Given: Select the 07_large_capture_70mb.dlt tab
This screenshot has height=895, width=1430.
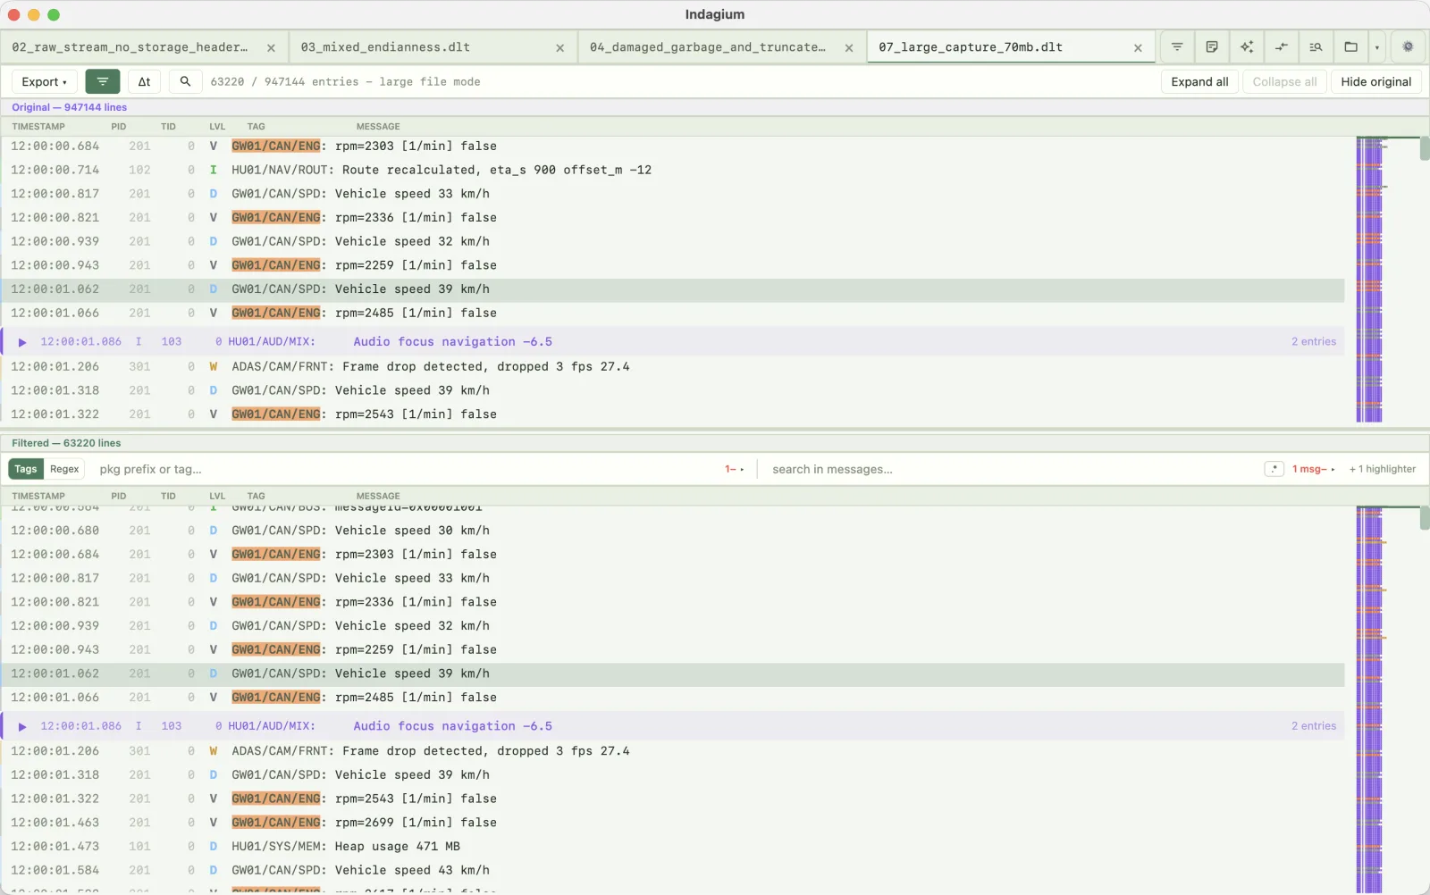Looking at the screenshot, I should [x=971, y=47].
